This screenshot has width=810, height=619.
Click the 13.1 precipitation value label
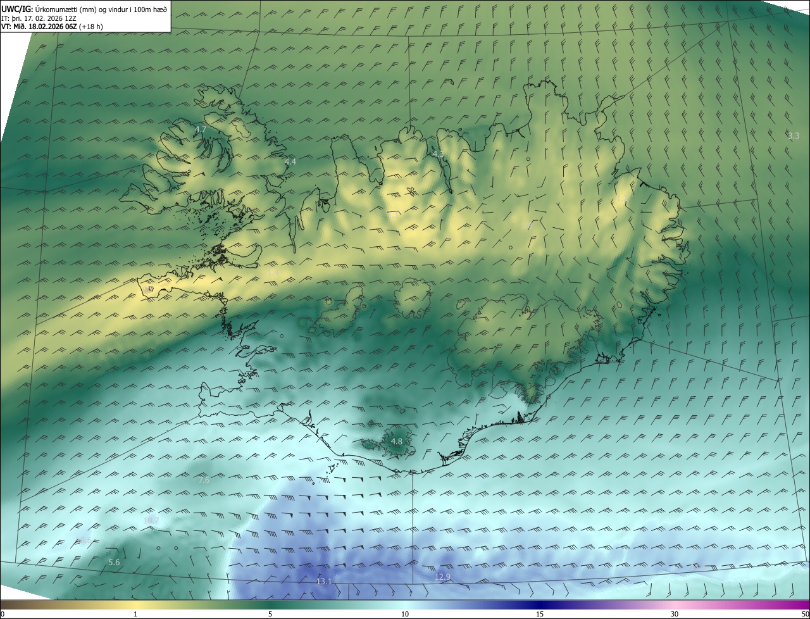[324, 581]
